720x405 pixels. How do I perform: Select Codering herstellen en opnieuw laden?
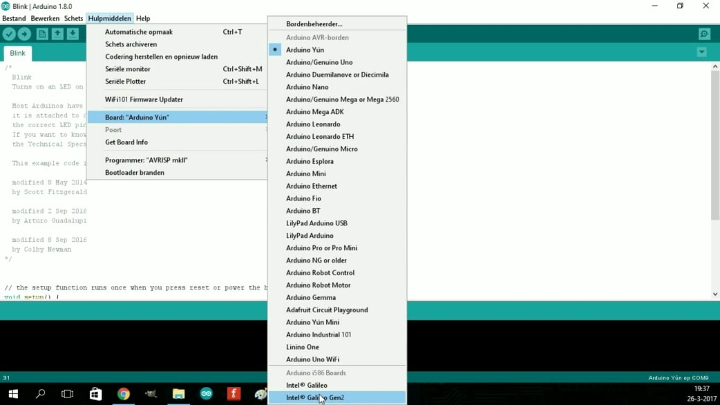178,57
